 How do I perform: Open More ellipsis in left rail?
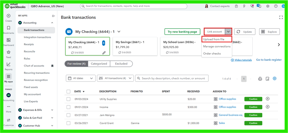tap(8, 107)
